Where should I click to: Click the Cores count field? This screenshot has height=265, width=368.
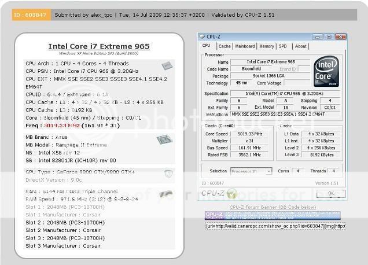297,171
